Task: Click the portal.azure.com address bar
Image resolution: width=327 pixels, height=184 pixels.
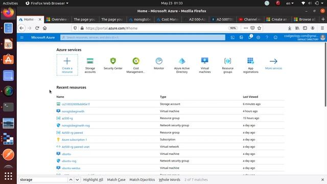Action: point(154,28)
